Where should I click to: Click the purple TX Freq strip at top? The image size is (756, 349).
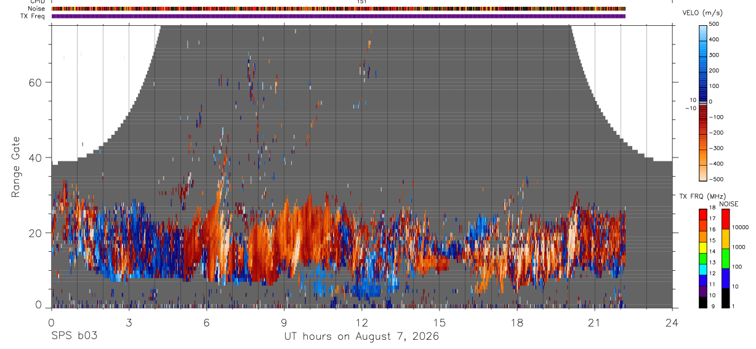[339, 16]
